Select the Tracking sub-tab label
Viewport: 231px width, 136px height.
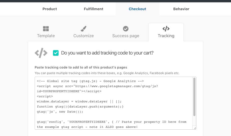click(x=166, y=36)
